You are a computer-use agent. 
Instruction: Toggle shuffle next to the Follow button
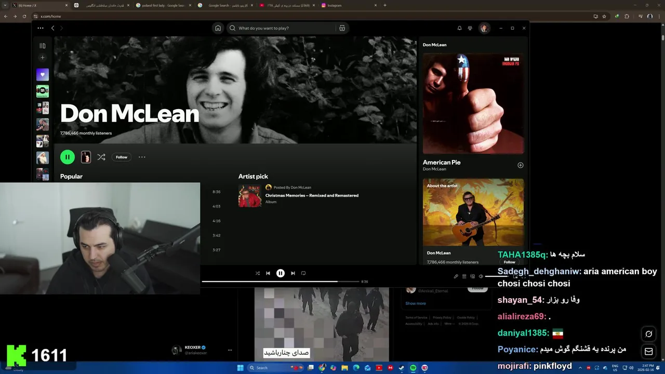[x=101, y=157]
